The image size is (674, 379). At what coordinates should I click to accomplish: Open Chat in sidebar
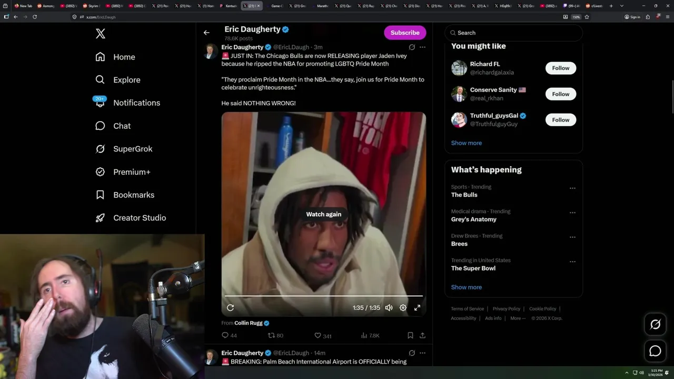(x=113, y=126)
